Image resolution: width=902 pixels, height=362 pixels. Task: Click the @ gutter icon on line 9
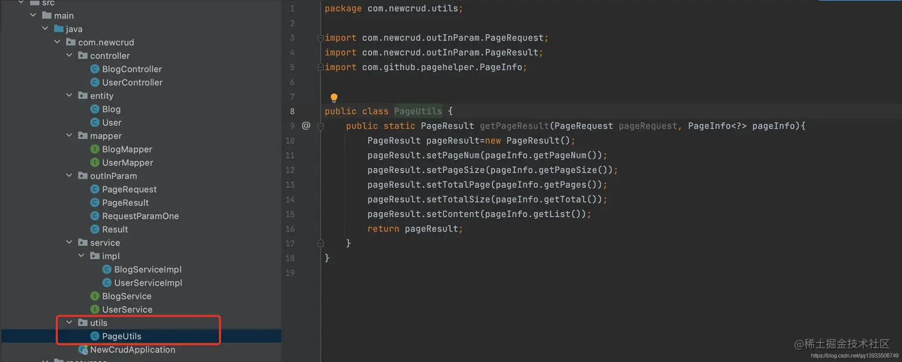(x=306, y=126)
